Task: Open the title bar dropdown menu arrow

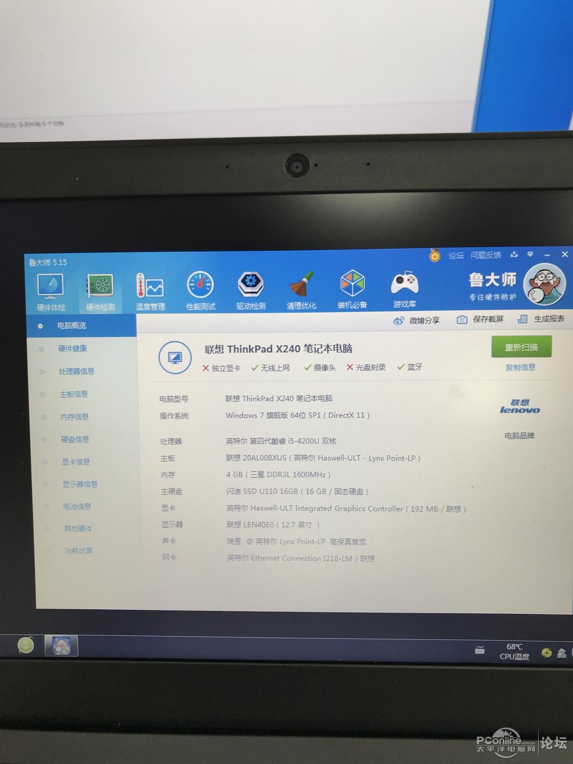Action: [530, 254]
